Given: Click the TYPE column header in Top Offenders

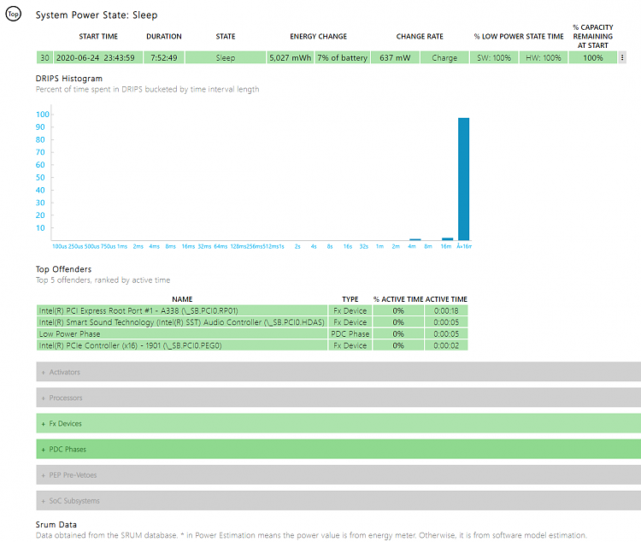Looking at the screenshot, I should pos(350,299).
